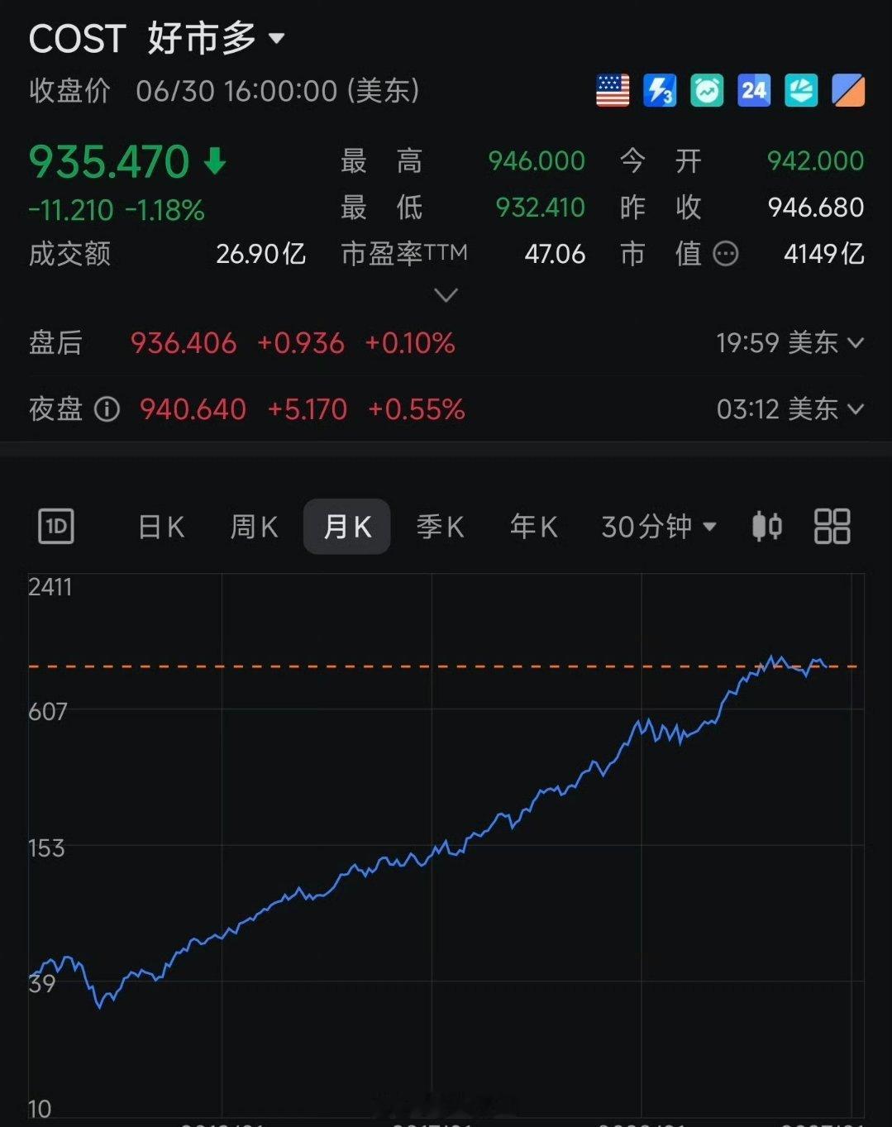Switch to the 日K tab
Viewport: 892px width, 1127px height.
(x=161, y=526)
